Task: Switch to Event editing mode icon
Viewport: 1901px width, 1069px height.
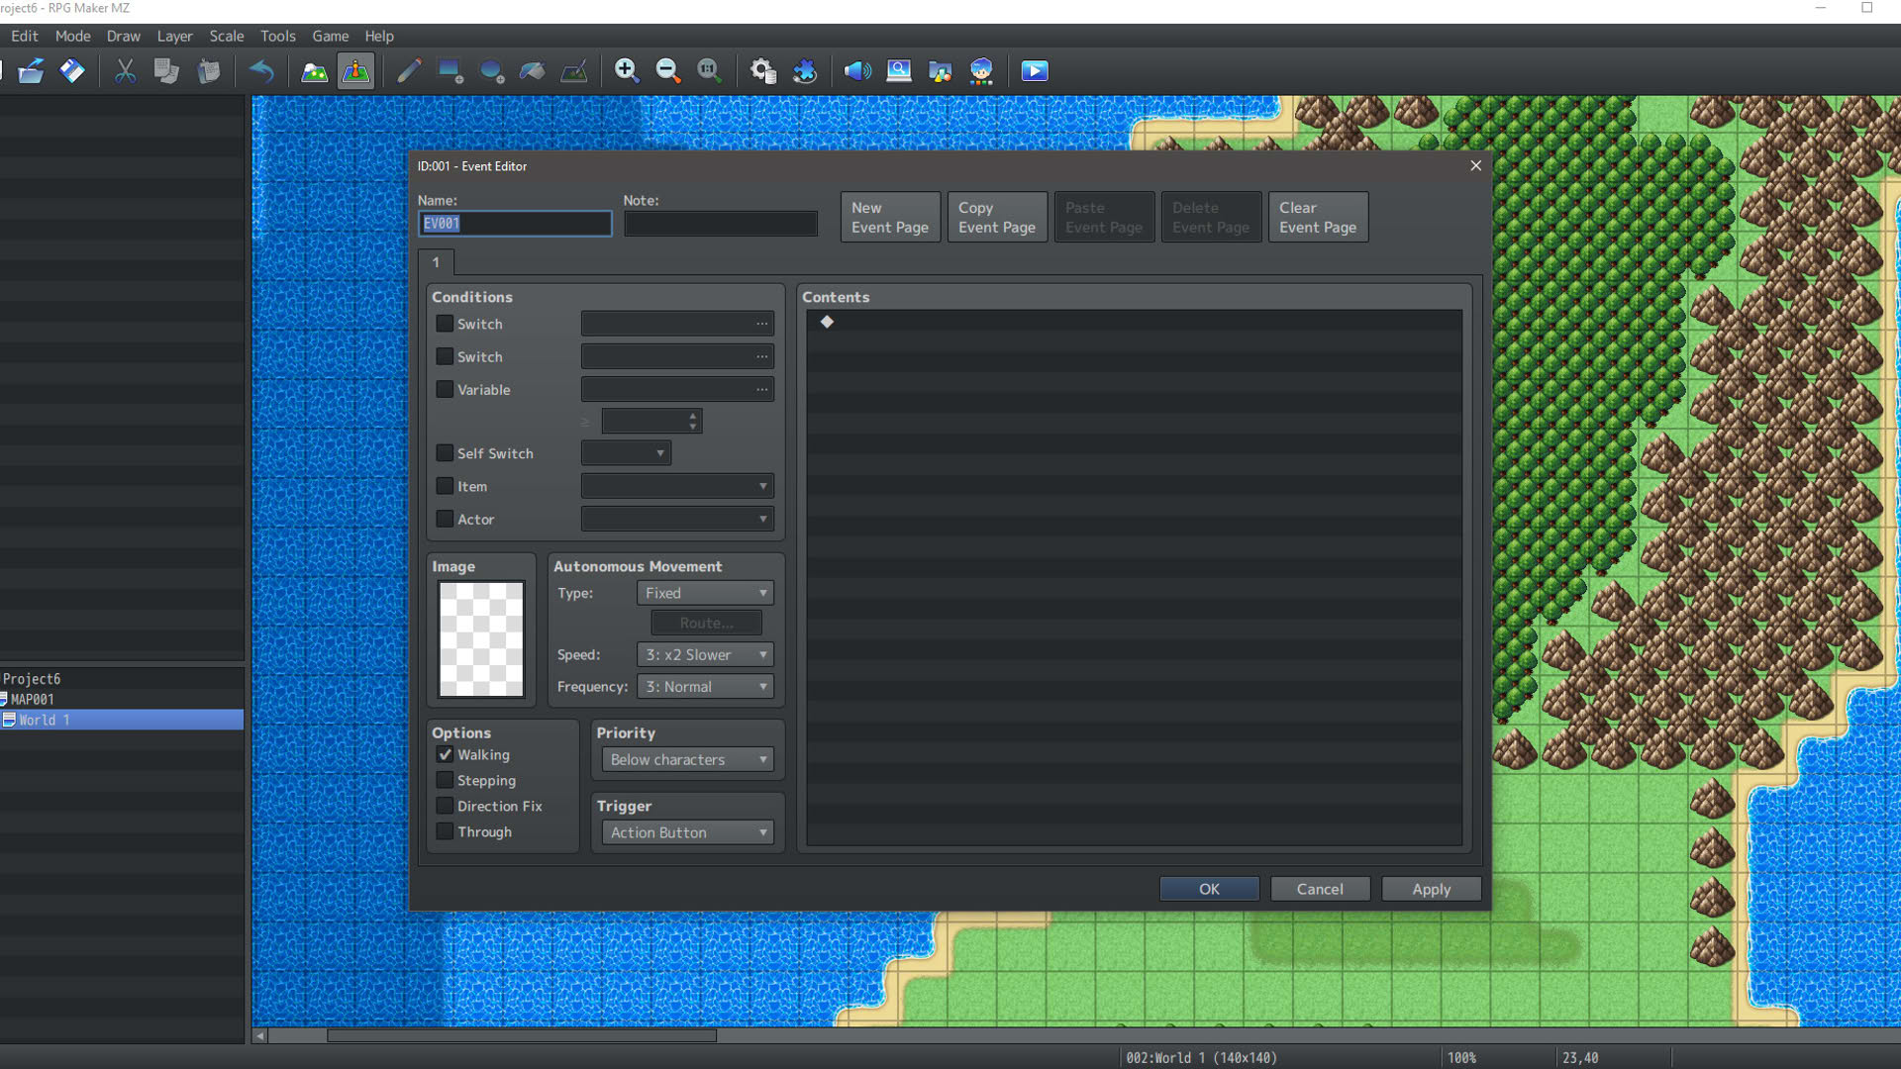Action: (355, 71)
